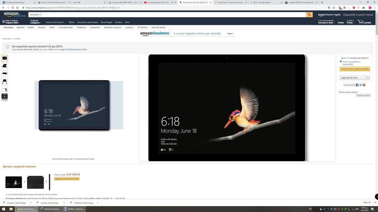Open Ordini link
Image resolution: width=378 pixels, height=212 pixels.
click(x=341, y=23)
